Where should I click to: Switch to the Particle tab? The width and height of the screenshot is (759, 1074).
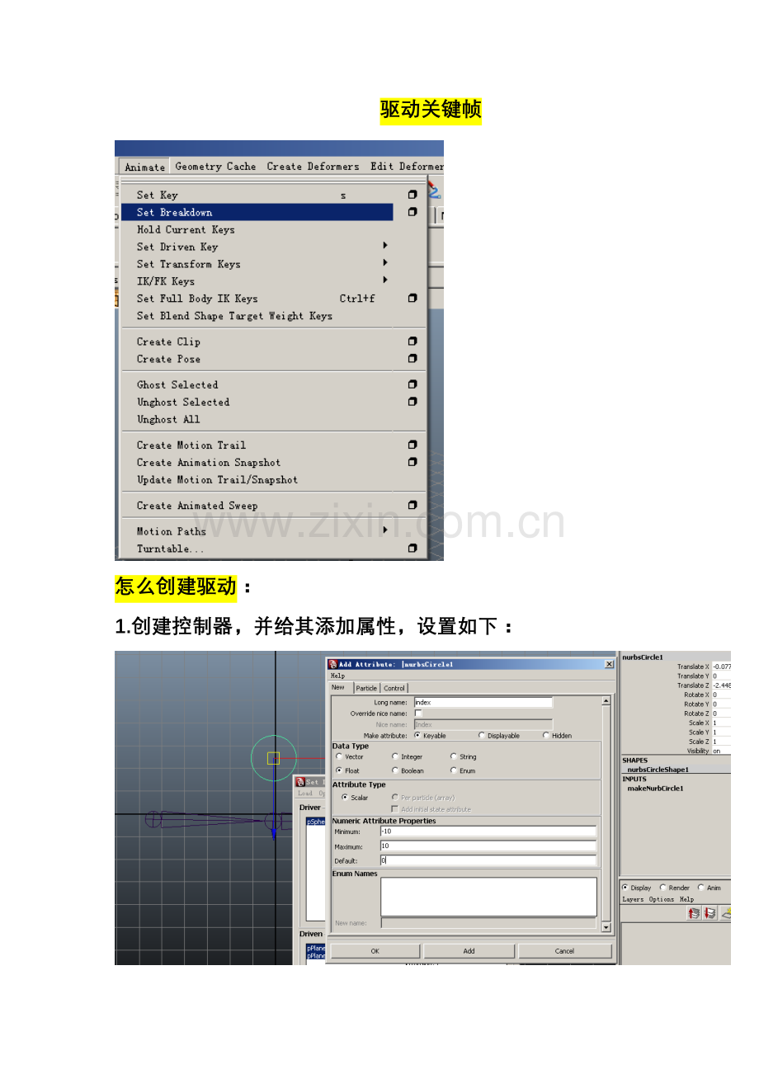click(x=366, y=688)
